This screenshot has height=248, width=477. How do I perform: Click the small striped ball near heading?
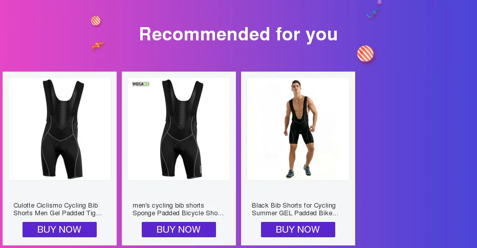pyautogui.click(x=96, y=20)
